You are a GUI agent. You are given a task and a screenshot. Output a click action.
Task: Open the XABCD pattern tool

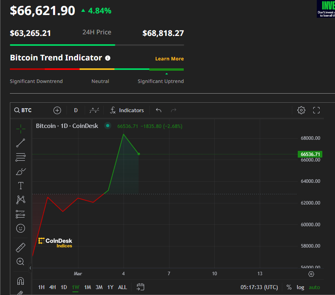pos(21,200)
